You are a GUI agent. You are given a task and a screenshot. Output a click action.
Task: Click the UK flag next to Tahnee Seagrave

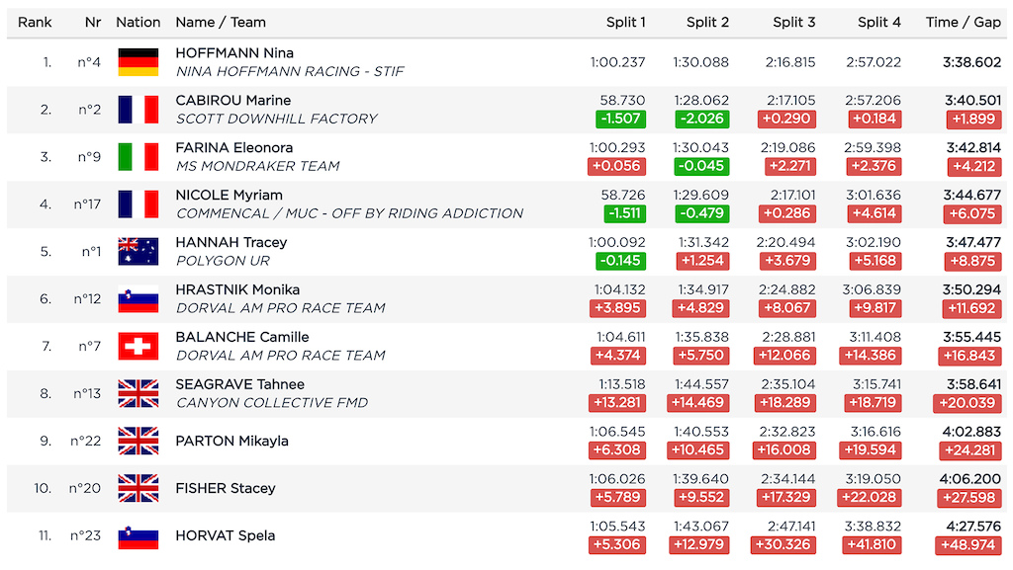pos(138,394)
